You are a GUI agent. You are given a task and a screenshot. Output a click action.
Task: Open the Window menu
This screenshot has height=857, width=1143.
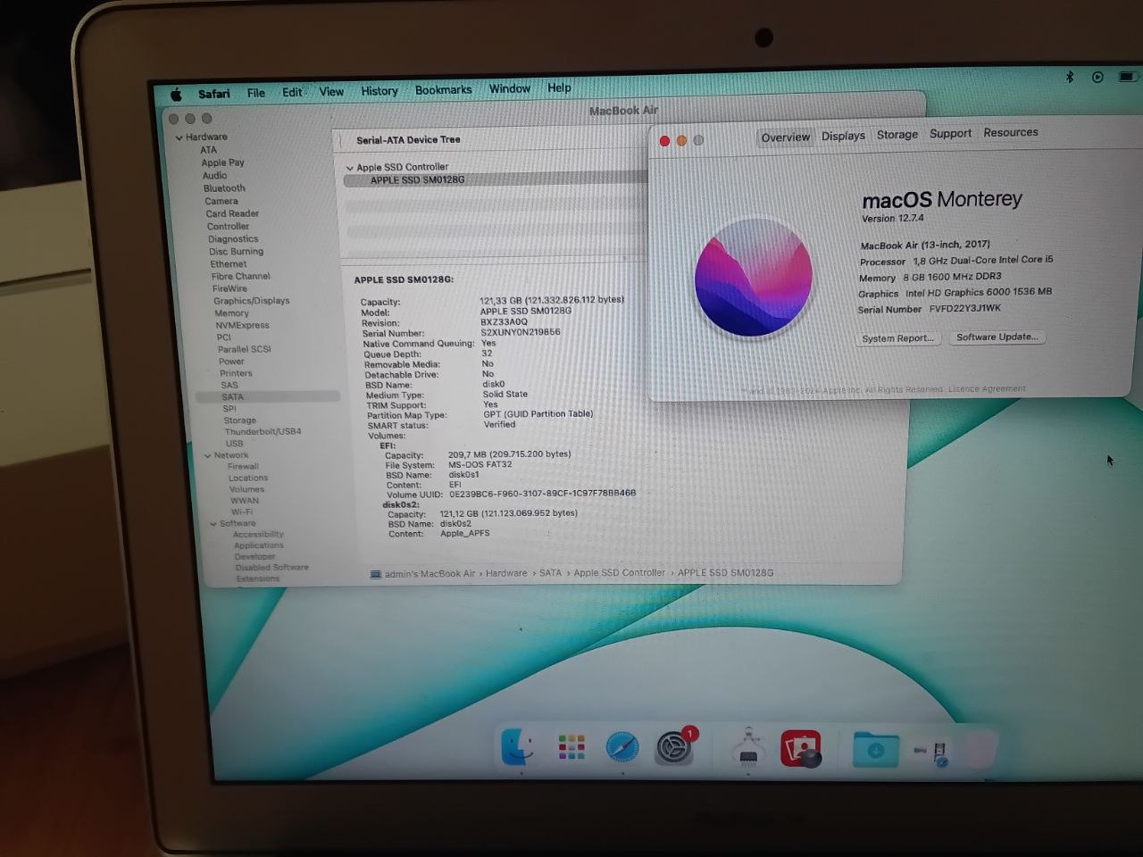509,88
